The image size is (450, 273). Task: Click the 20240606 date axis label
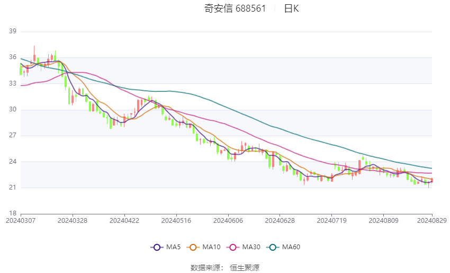click(228, 221)
